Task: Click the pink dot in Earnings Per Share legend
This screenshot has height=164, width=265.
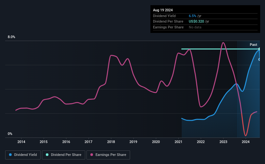Action: coord(92,155)
